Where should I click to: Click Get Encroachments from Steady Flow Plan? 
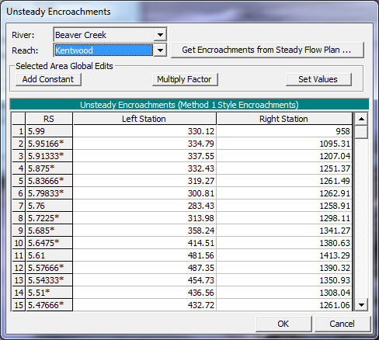pos(267,50)
